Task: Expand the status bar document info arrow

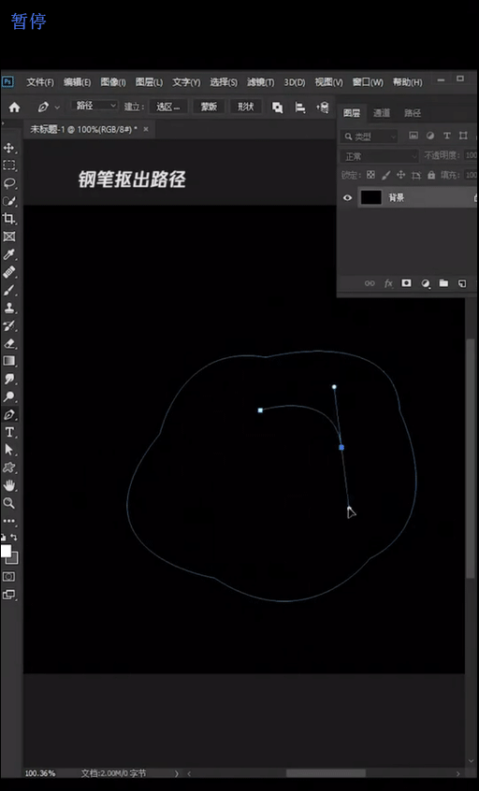Action: (x=177, y=773)
